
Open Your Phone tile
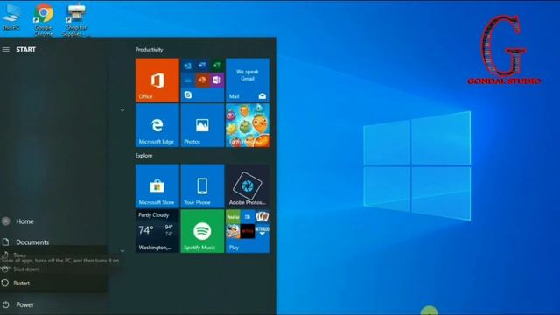pos(202,186)
